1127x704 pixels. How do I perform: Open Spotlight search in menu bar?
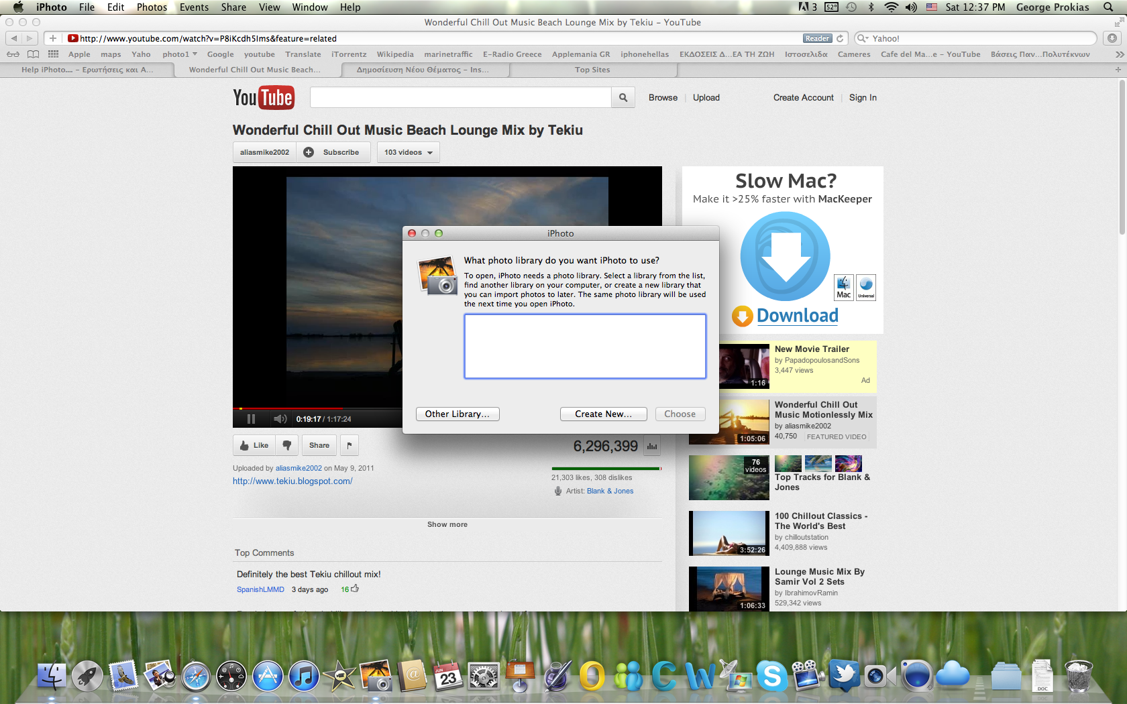[x=1108, y=7]
